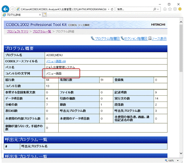The image size is (184, 164).
Task: Click the favorites star icon
Action: [170, 9]
